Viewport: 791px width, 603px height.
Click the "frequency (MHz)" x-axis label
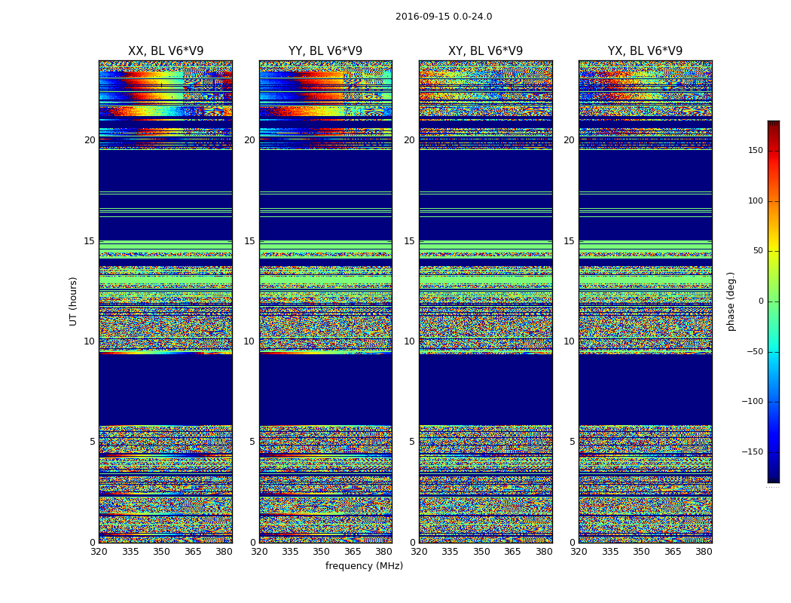coord(364,566)
